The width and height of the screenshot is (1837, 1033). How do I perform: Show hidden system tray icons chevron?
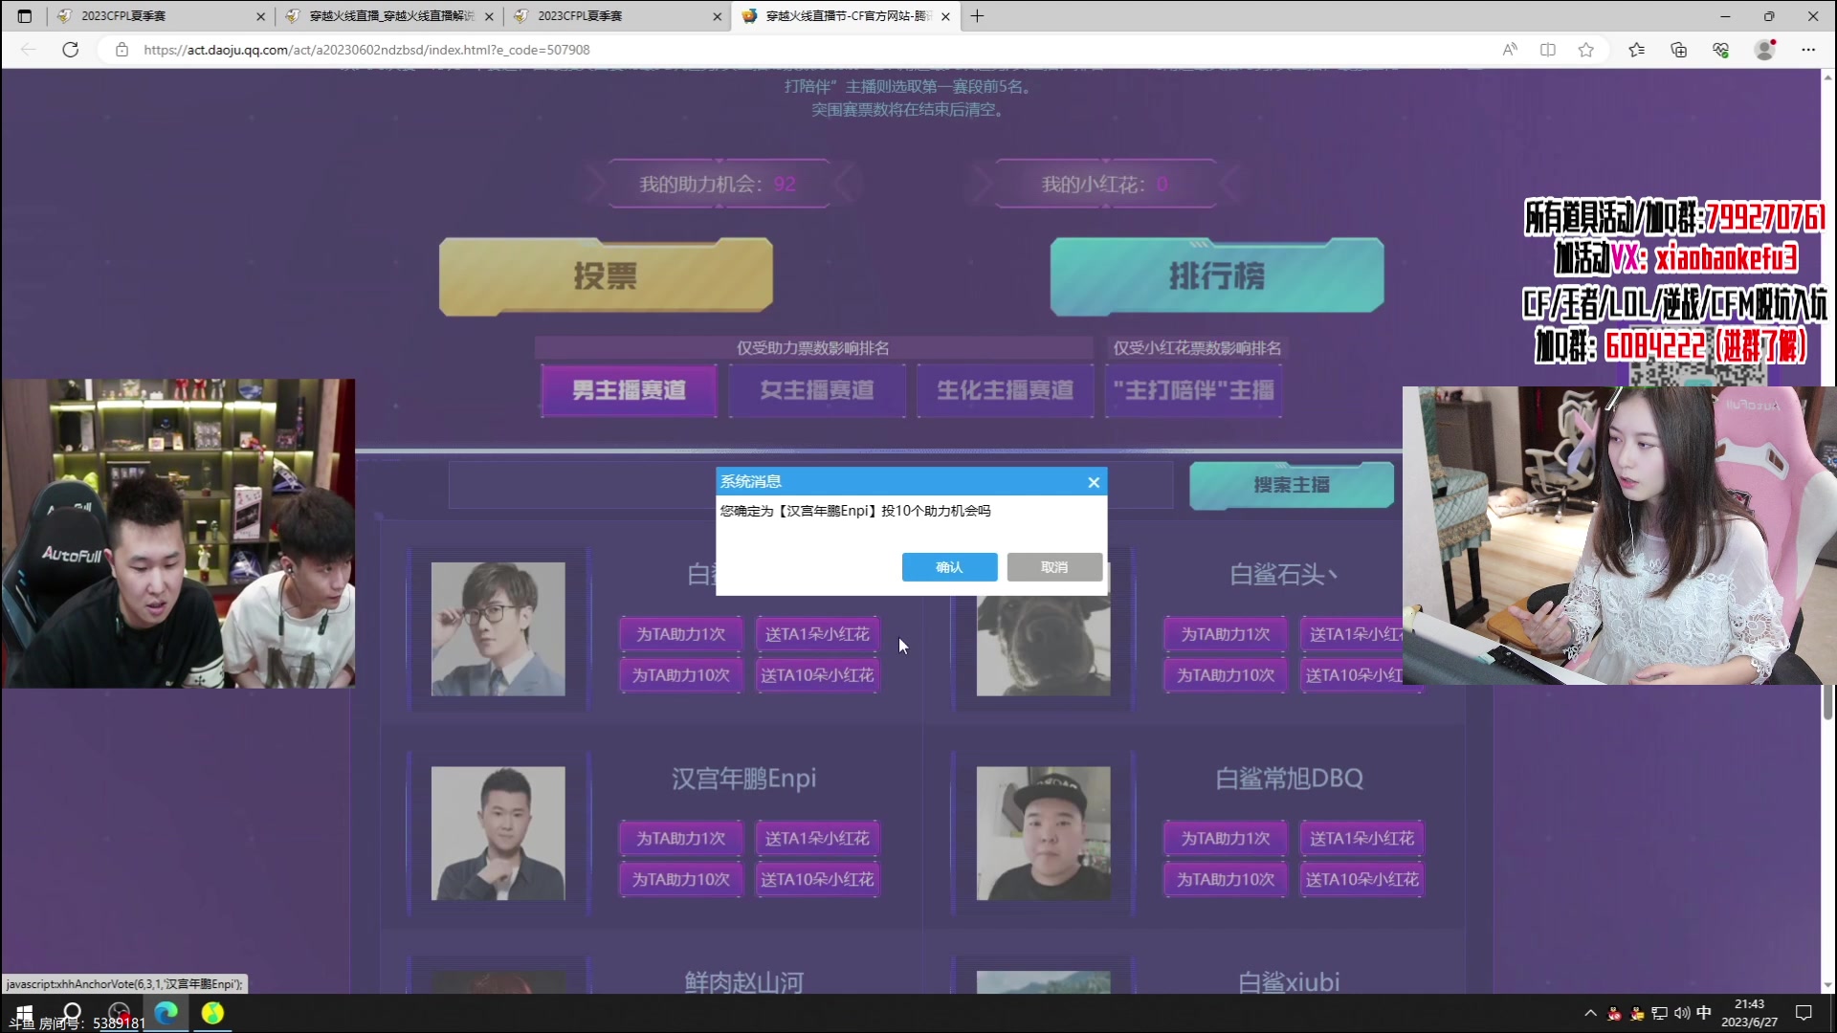1590,1013
